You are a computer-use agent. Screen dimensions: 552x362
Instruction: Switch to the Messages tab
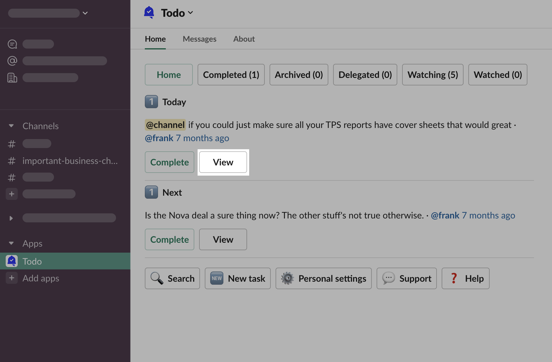coord(199,39)
